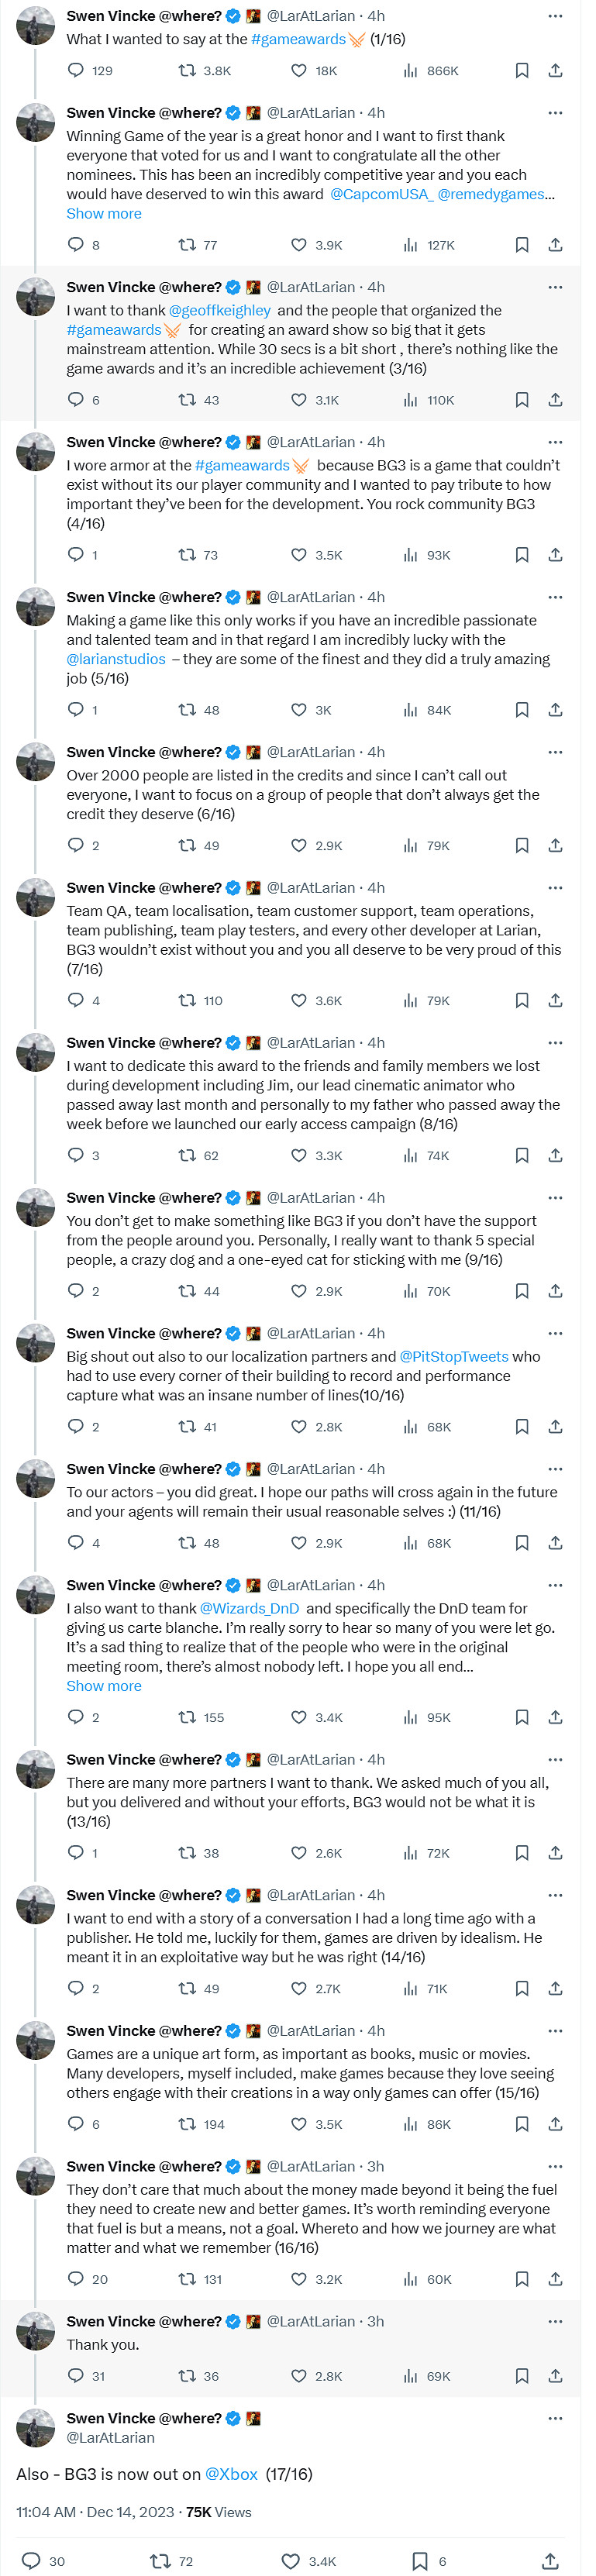View analytics for the (7/16) Team QA tweet
596x2576 pixels.
[411, 1001]
